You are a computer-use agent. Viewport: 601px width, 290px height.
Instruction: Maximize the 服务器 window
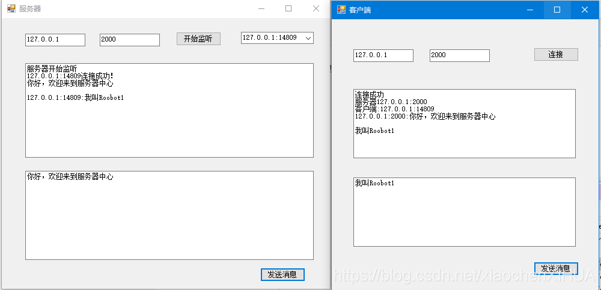pyautogui.click(x=288, y=9)
